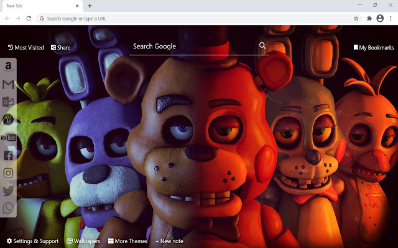Browse More Themes
The width and height of the screenshot is (398, 248).
click(127, 241)
